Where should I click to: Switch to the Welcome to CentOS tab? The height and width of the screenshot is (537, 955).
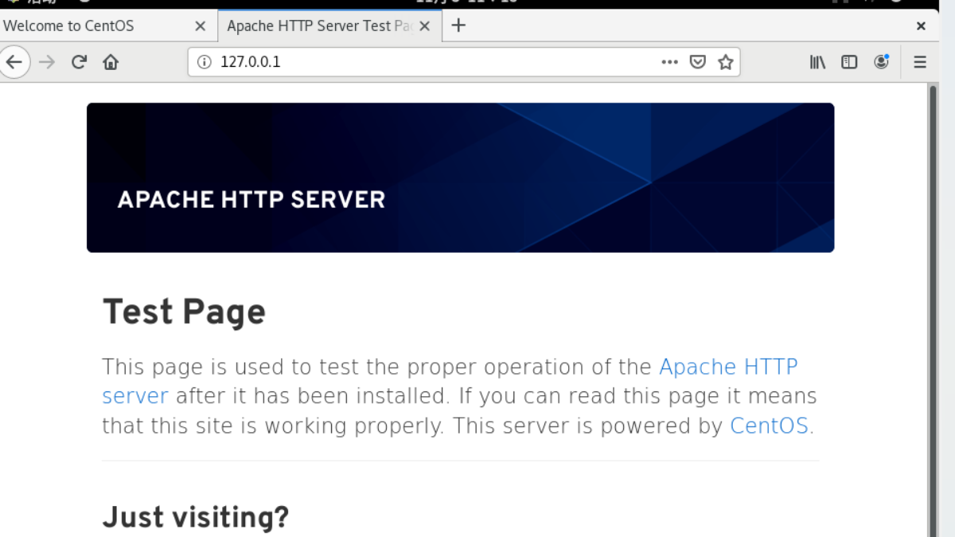(108, 26)
